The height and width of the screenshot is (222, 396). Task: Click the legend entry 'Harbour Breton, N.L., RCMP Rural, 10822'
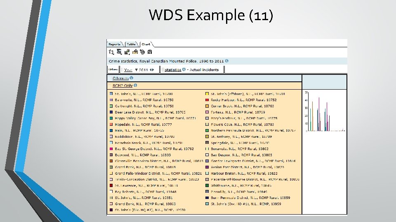244,173
